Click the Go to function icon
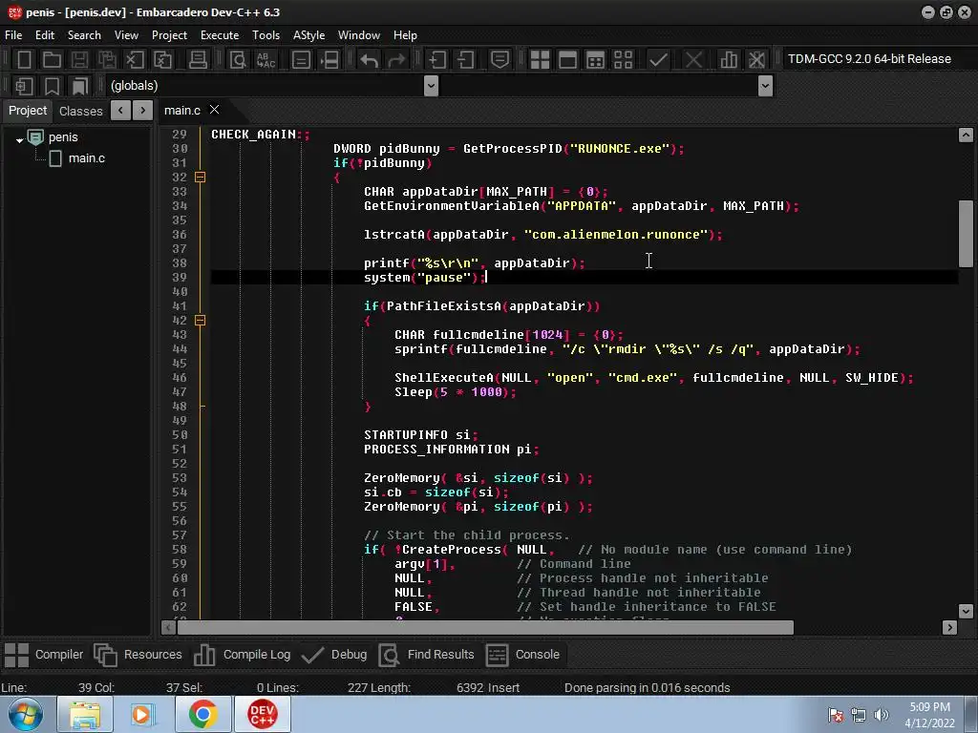This screenshot has height=733, width=978. point(301,60)
